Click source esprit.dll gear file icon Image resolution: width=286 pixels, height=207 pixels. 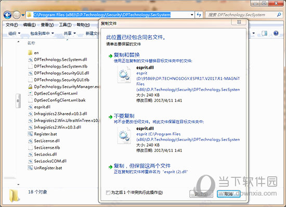124,74
